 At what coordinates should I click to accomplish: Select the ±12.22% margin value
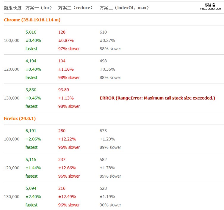pyautogui.click(x=67, y=139)
